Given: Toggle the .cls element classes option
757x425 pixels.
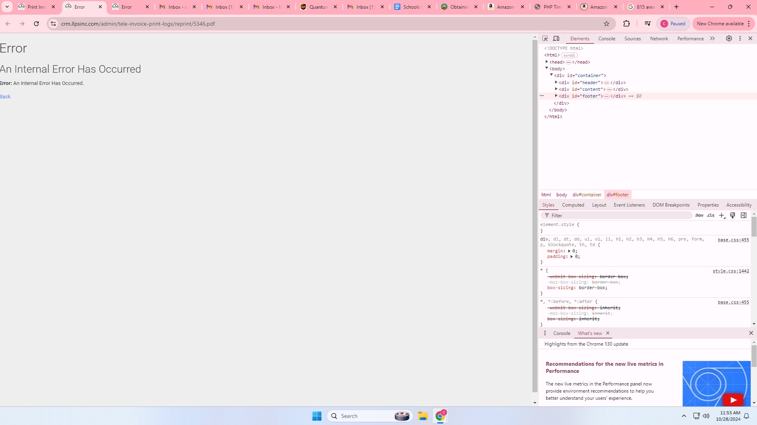Looking at the screenshot, I should (710, 215).
